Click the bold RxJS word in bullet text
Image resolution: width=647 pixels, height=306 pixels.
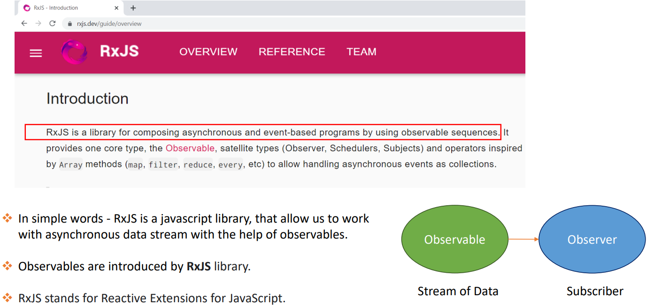pyautogui.click(x=199, y=267)
